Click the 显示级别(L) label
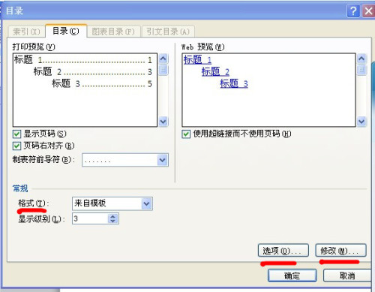 [x=41, y=219]
